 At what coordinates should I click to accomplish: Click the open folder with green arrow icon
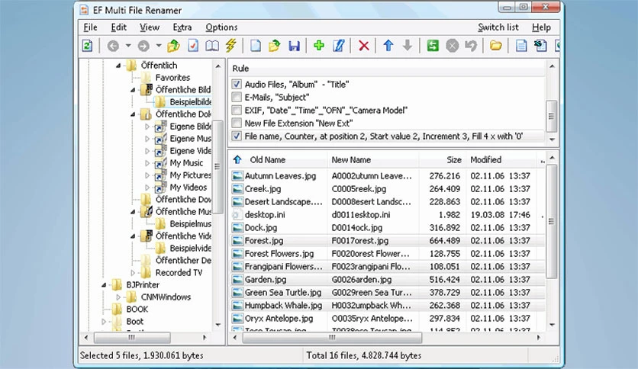pyautogui.click(x=275, y=46)
